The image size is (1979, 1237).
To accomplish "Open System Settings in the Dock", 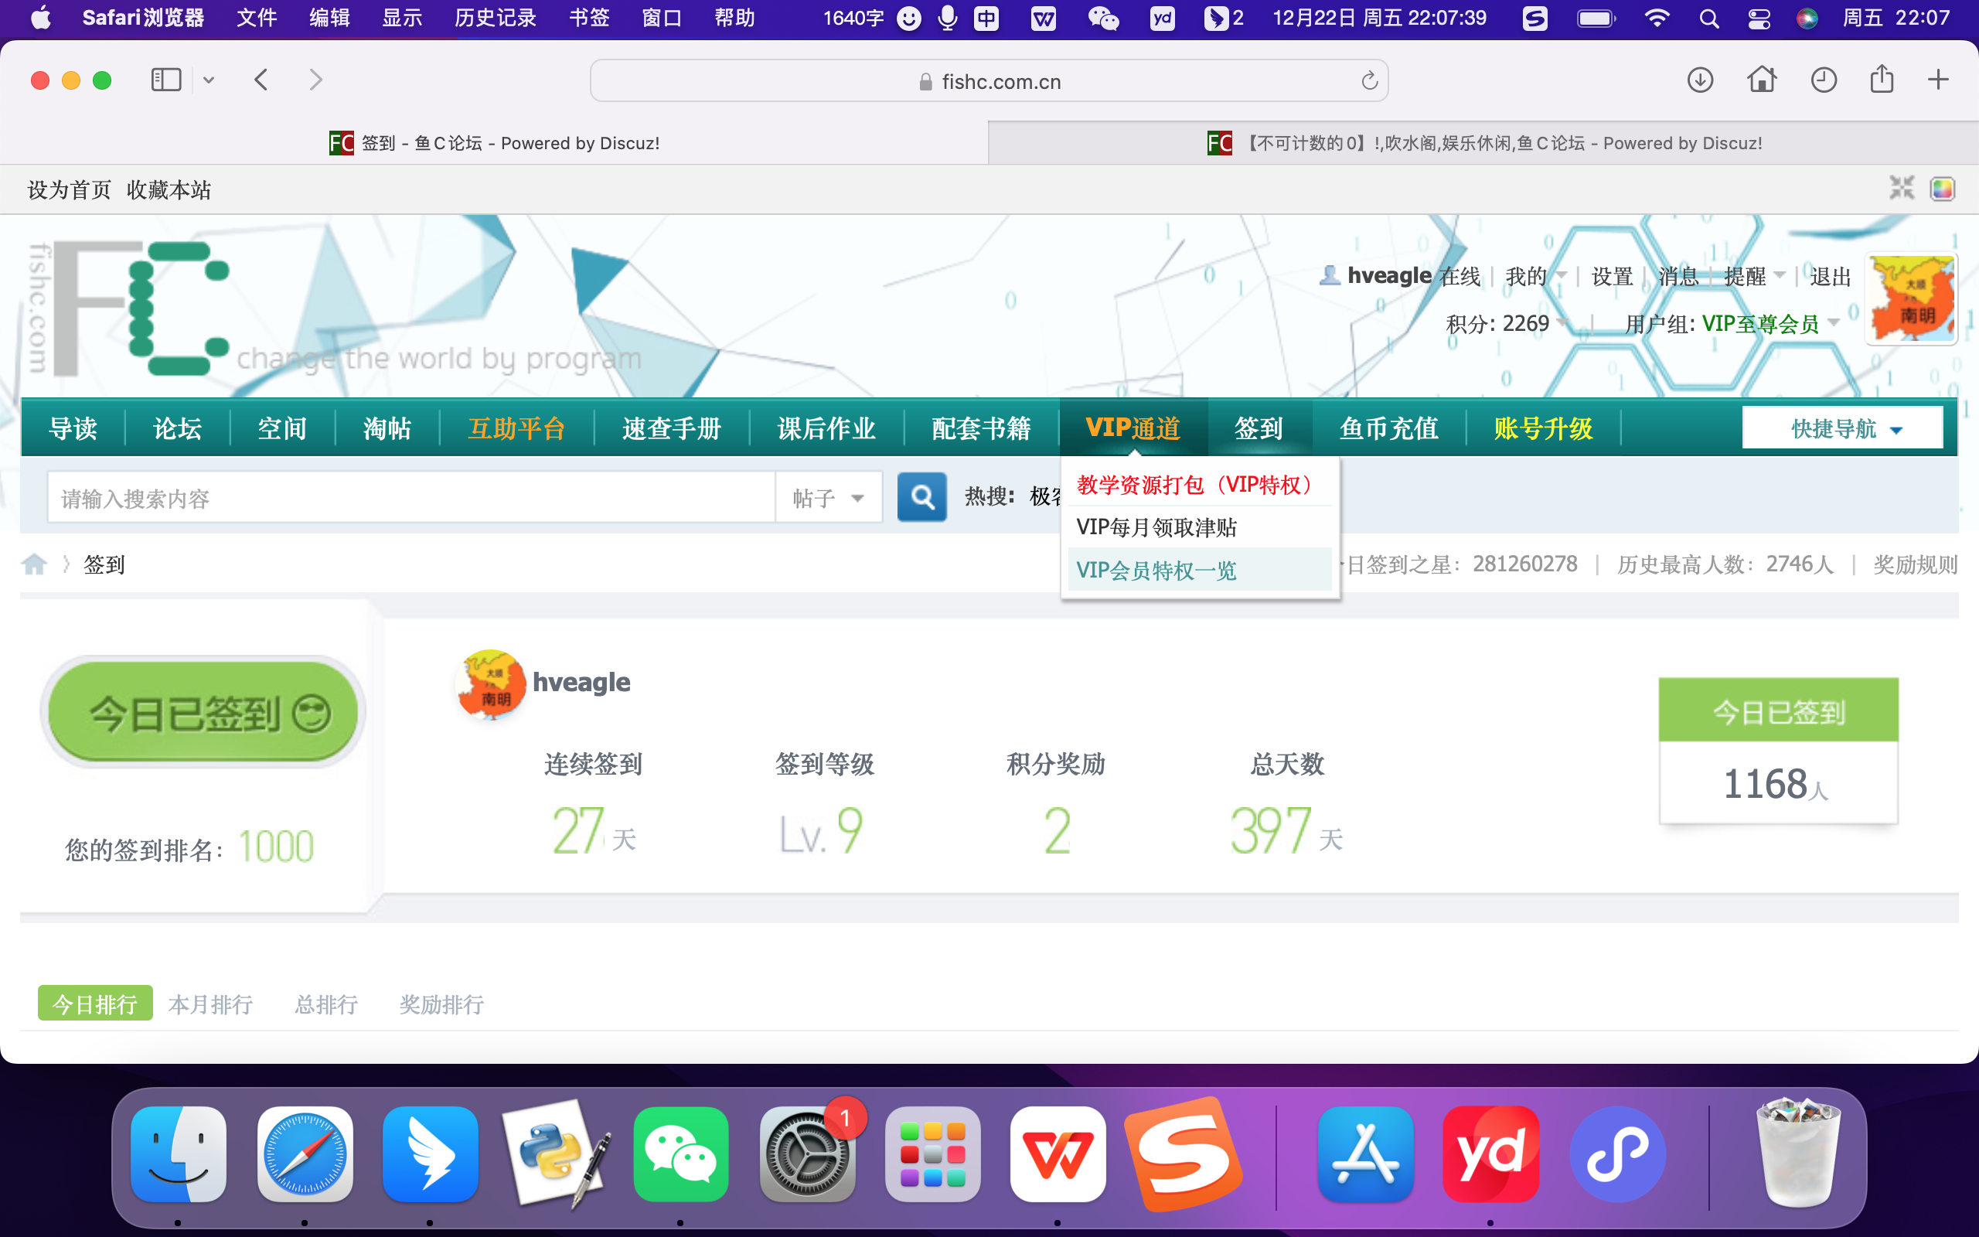I will coord(807,1154).
